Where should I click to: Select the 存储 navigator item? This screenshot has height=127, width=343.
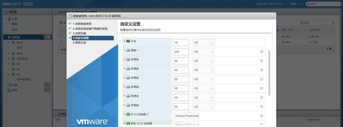(14, 85)
